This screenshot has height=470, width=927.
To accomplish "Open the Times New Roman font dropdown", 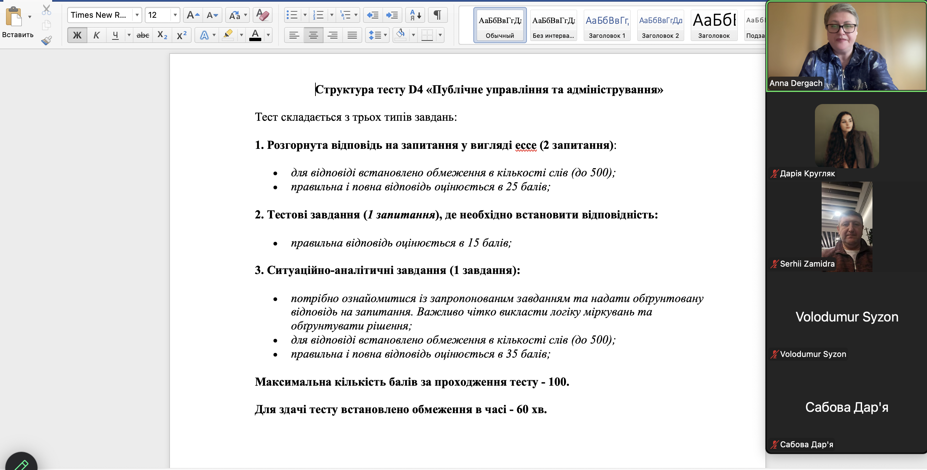I will pyautogui.click(x=137, y=15).
